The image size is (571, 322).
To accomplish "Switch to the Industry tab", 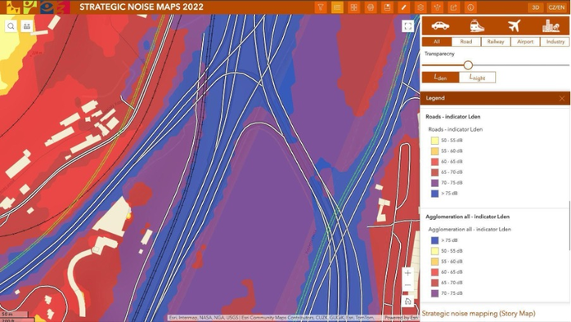I will click(x=555, y=42).
